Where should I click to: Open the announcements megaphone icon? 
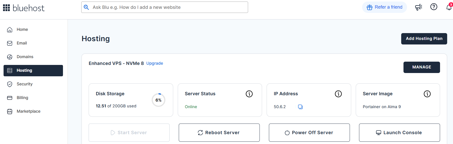coord(418,7)
